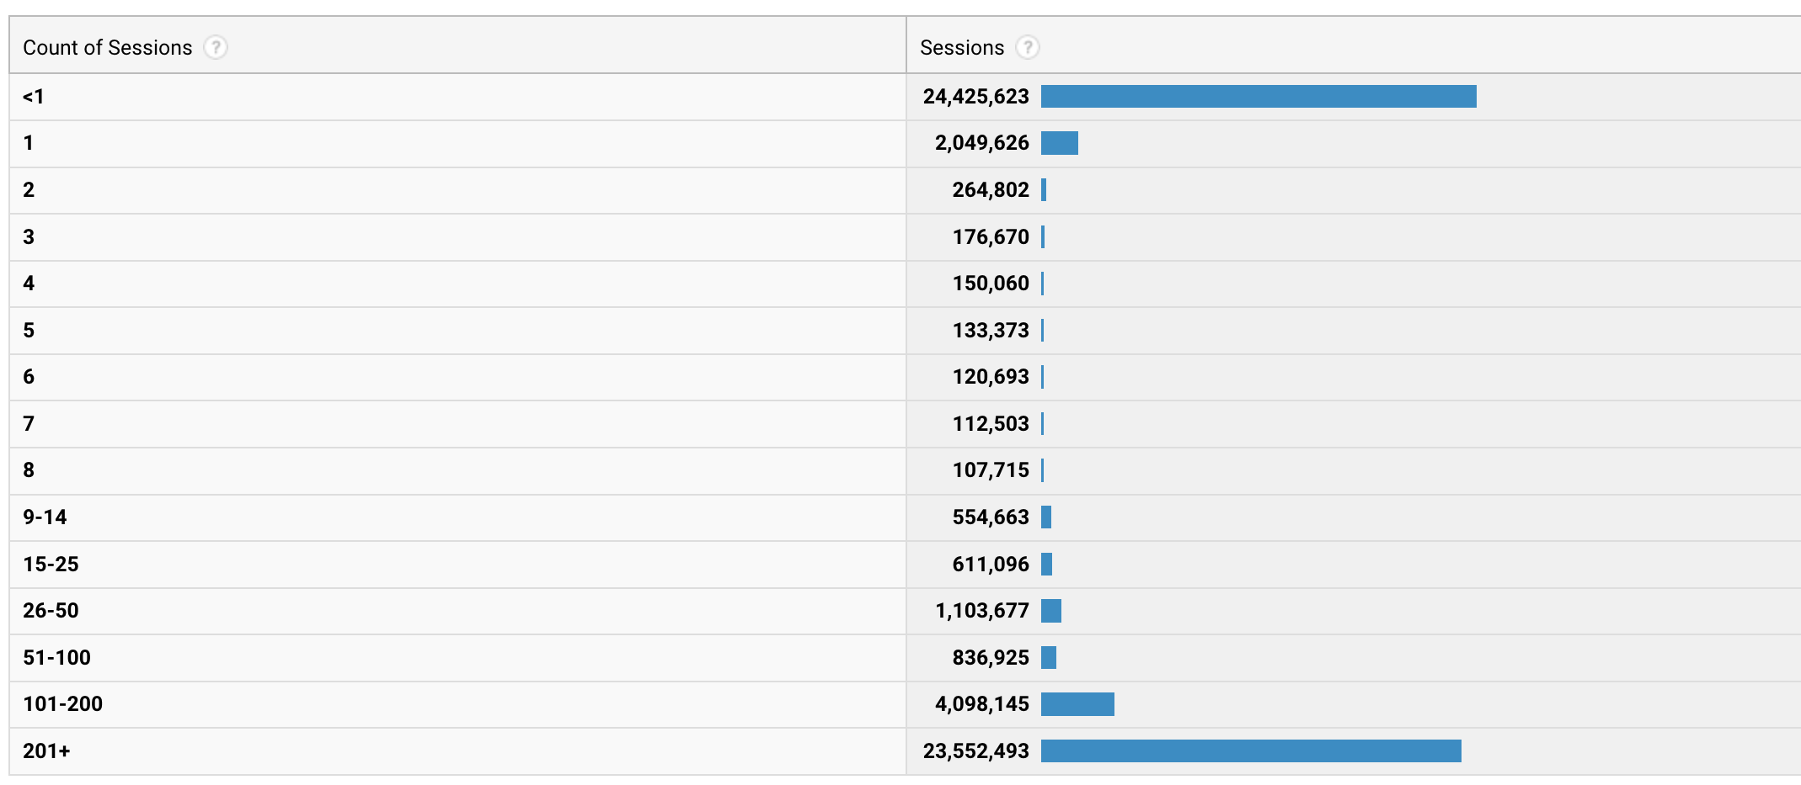Select the 201+ session count row
The height and width of the screenshot is (785, 1801).
tap(46, 751)
